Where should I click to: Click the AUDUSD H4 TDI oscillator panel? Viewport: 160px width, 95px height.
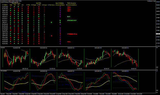coord(98,81)
